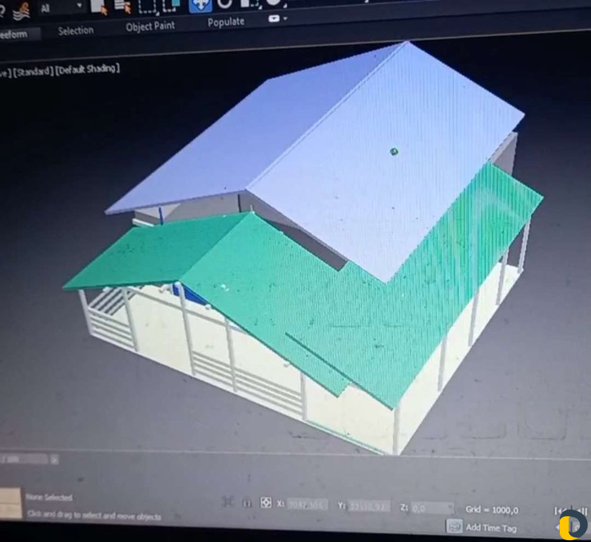591x542 pixels.
Task: Toggle Absolute/Offset transform type-in mode
Action: 266,503
